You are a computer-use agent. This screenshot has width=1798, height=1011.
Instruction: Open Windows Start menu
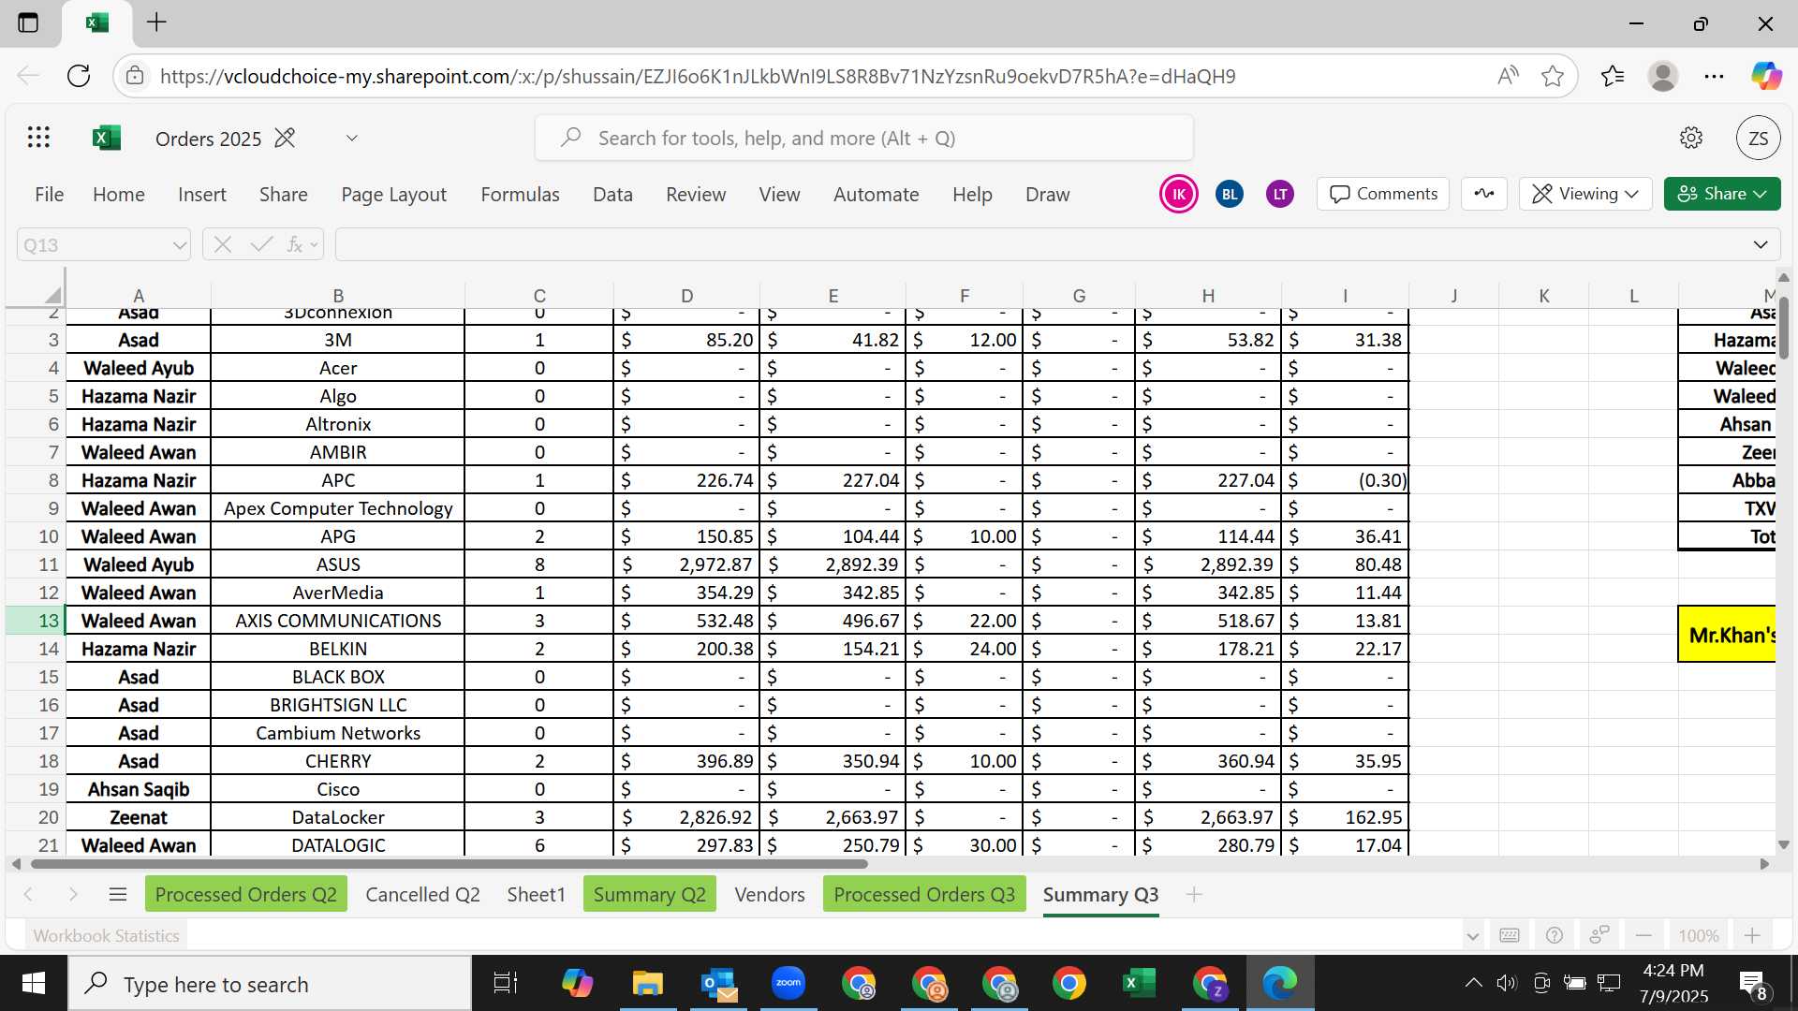[34, 983]
